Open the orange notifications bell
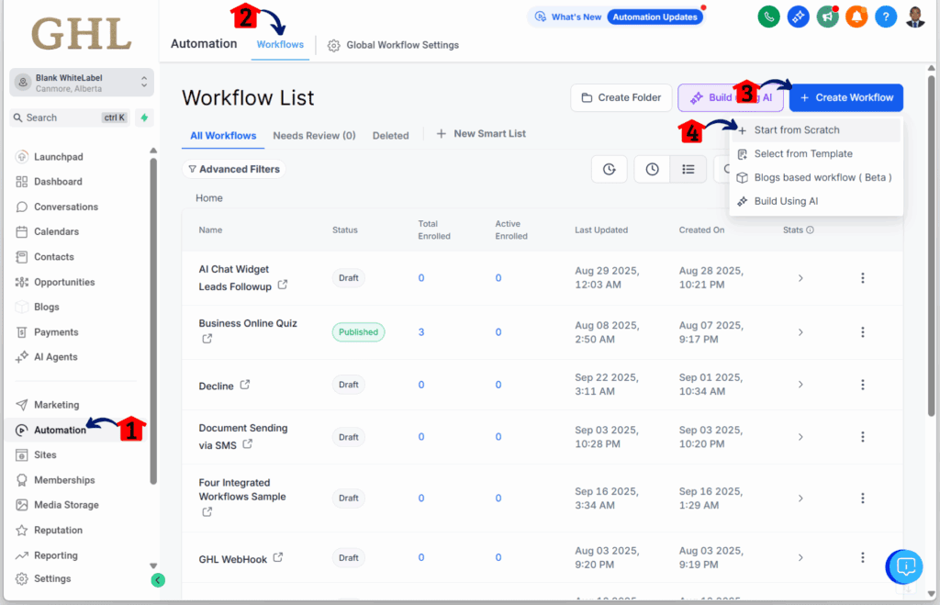 856,17
